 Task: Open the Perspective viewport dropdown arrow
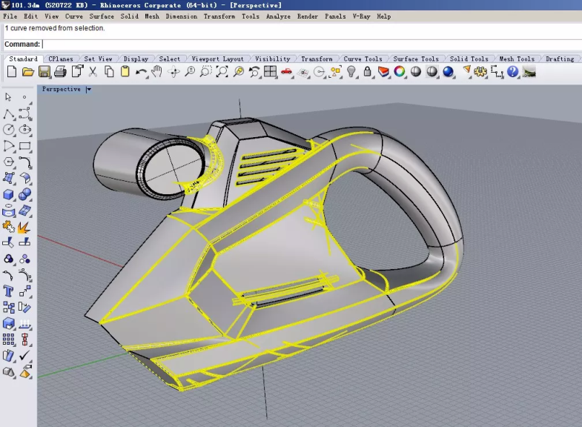point(89,90)
